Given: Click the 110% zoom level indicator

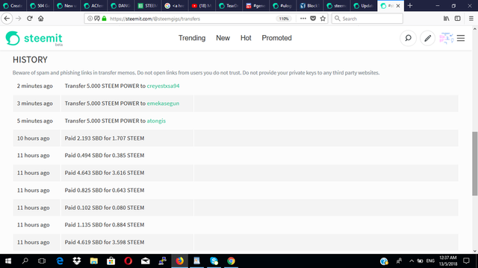Looking at the screenshot, I should pos(284,19).
